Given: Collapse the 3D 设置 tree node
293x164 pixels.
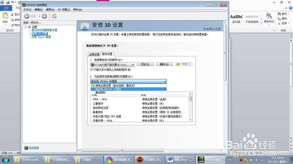Looking at the screenshot, I should point(25,27).
